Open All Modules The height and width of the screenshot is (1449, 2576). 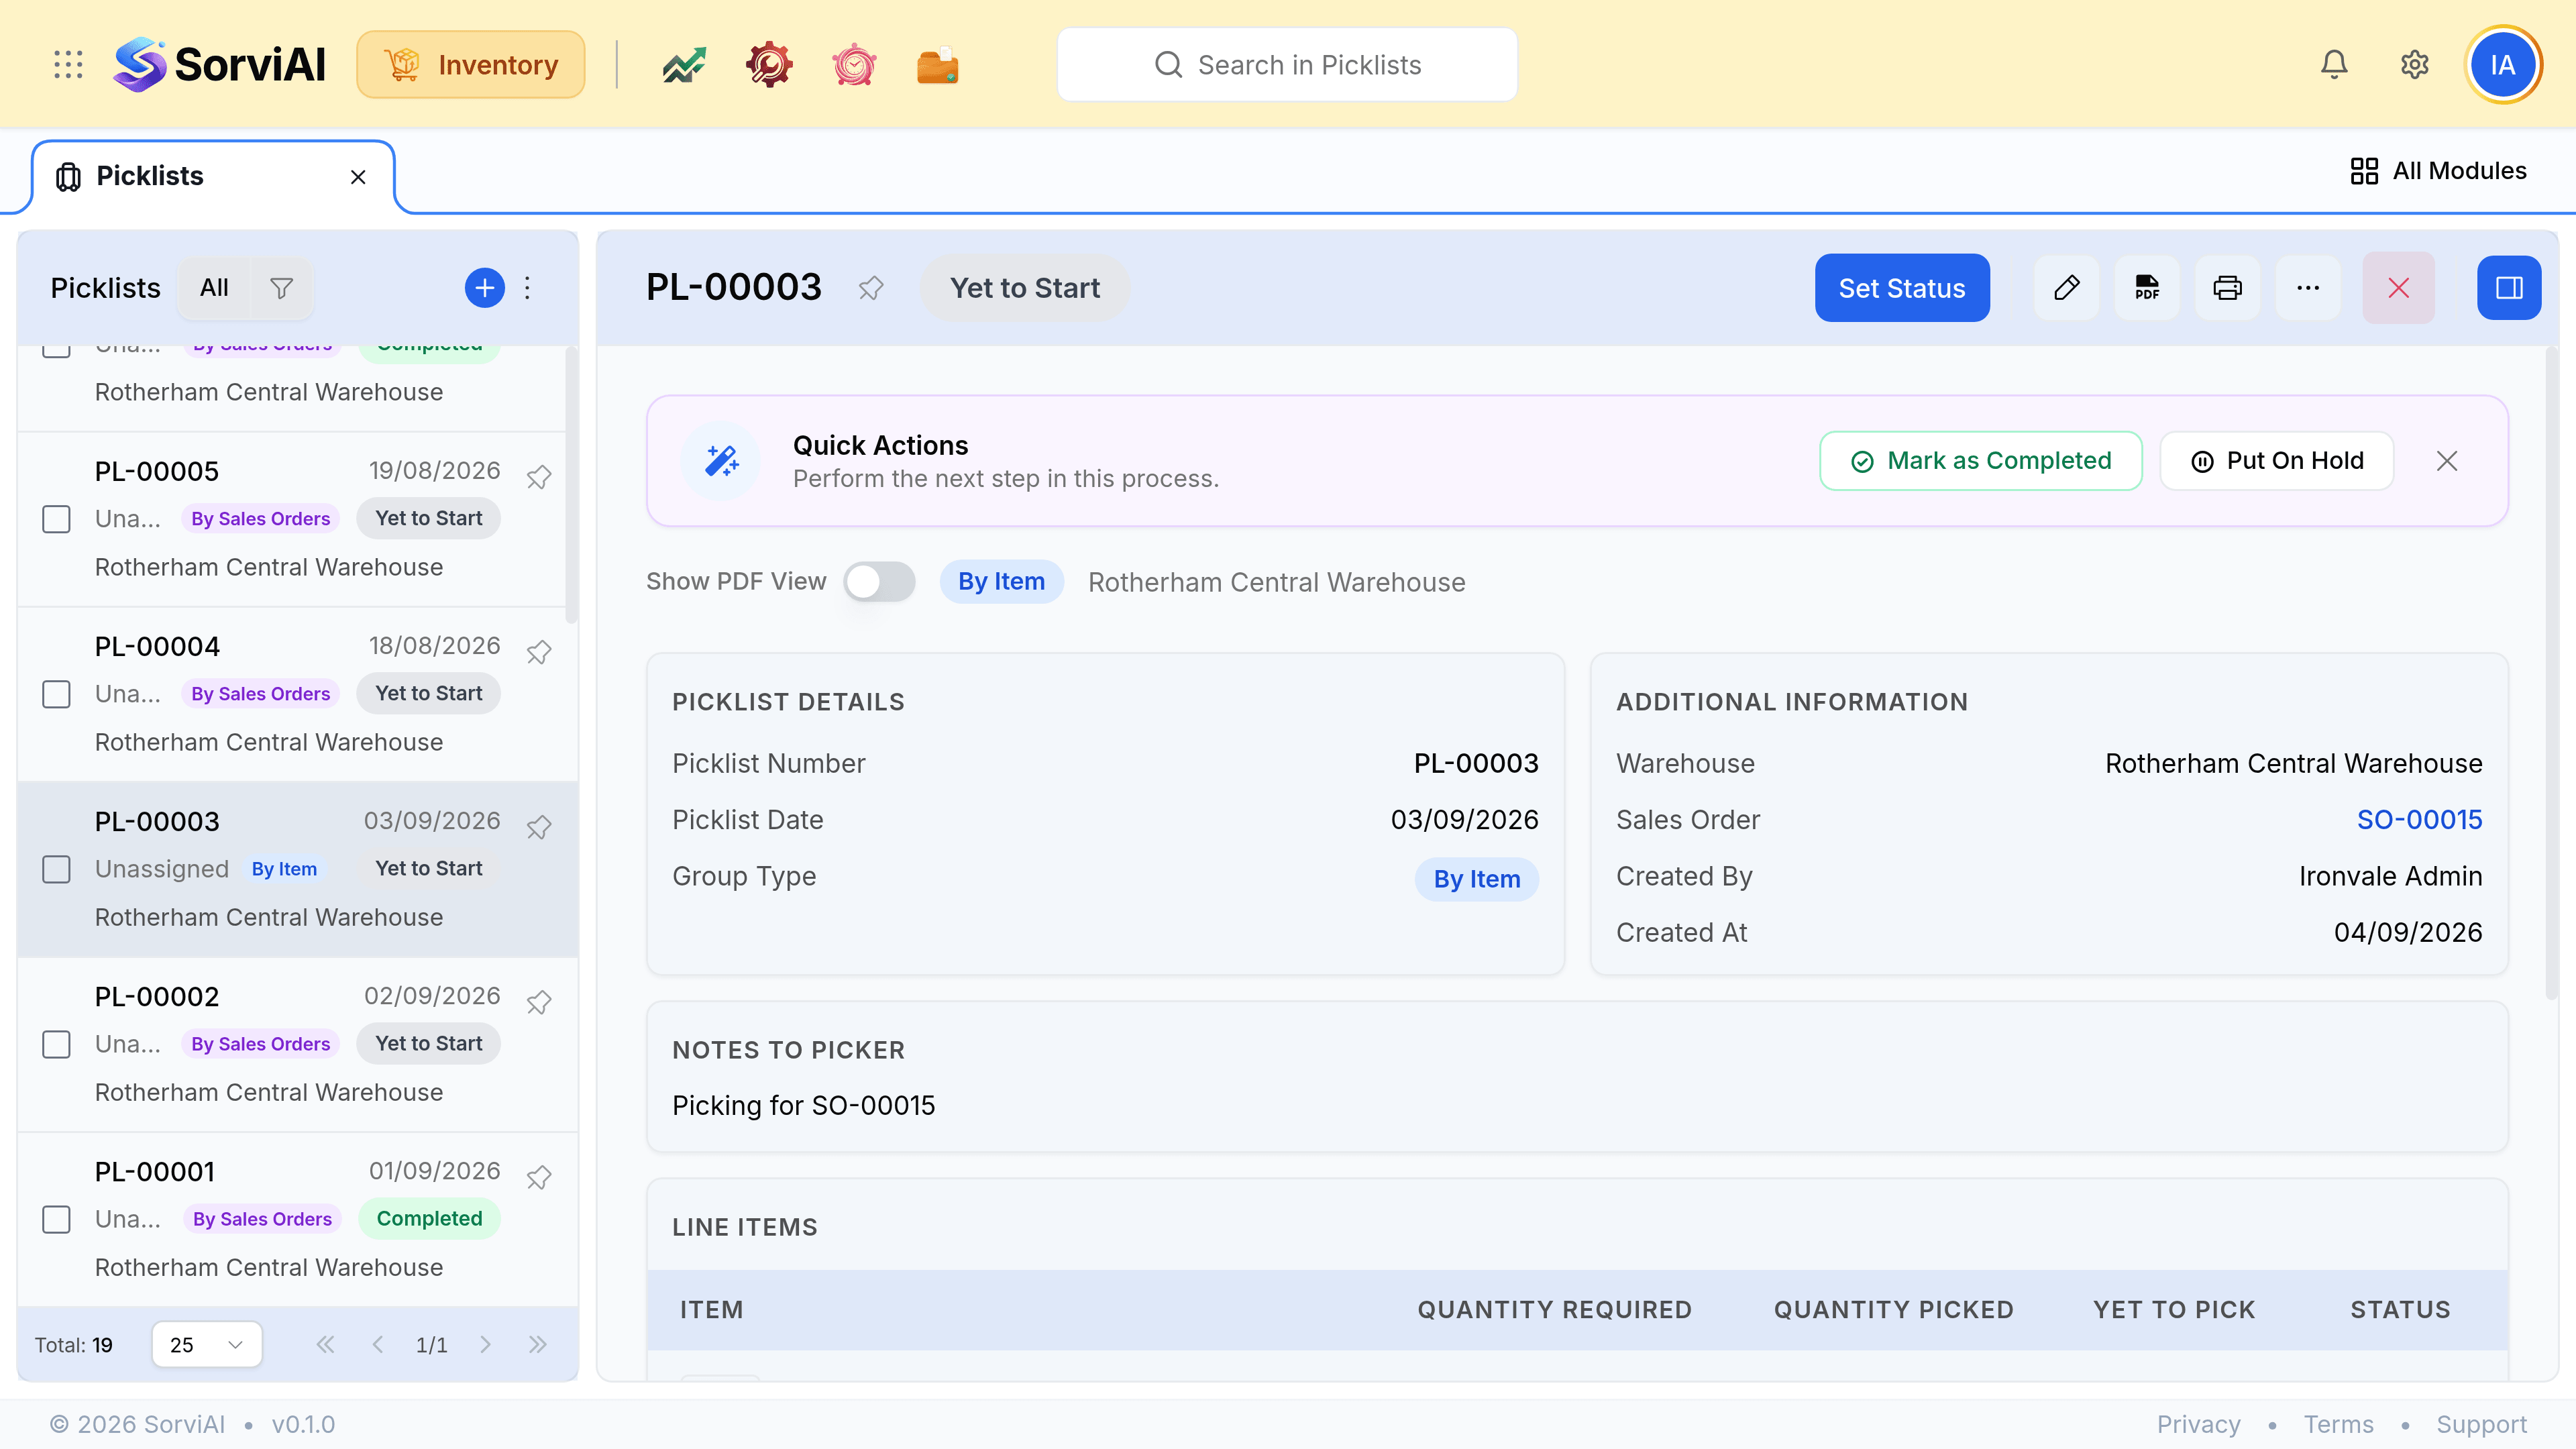coord(2438,171)
